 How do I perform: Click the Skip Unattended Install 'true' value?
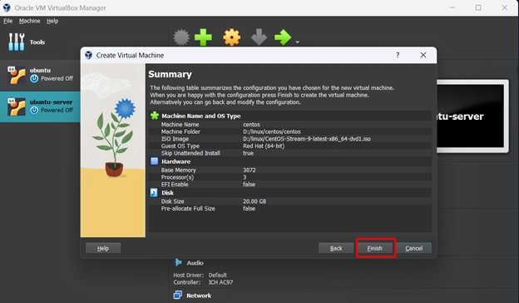[x=248, y=153]
